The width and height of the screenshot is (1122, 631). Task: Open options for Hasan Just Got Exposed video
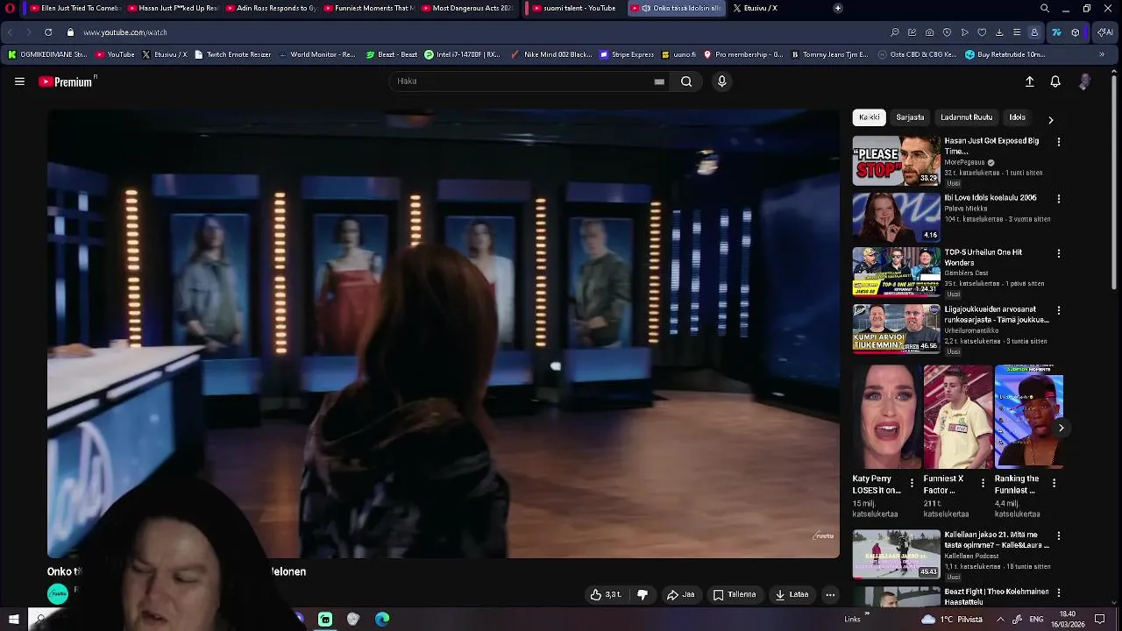[1058, 142]
